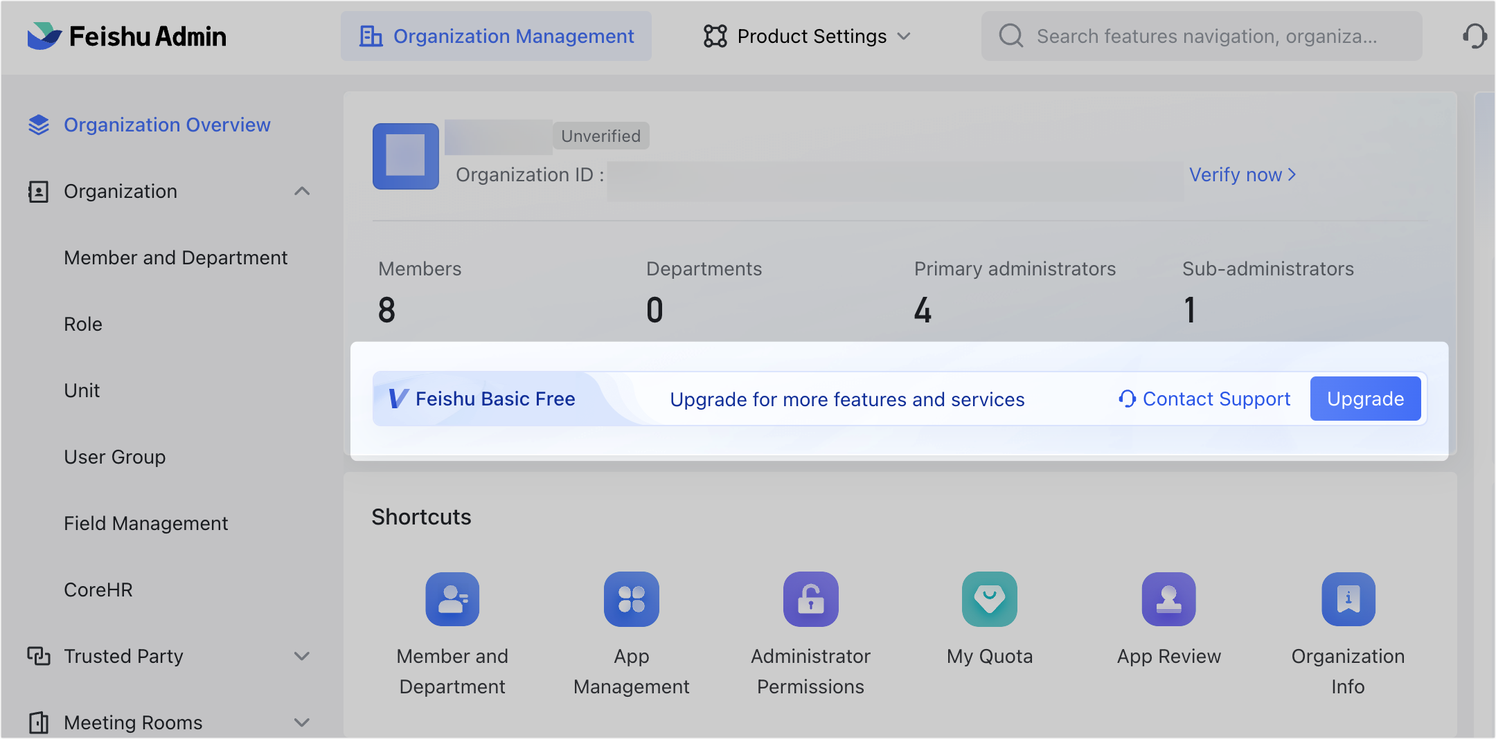Click the Feishu Admin logo

[x=127, y=35]
